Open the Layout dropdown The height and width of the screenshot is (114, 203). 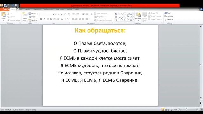point(33,13)
